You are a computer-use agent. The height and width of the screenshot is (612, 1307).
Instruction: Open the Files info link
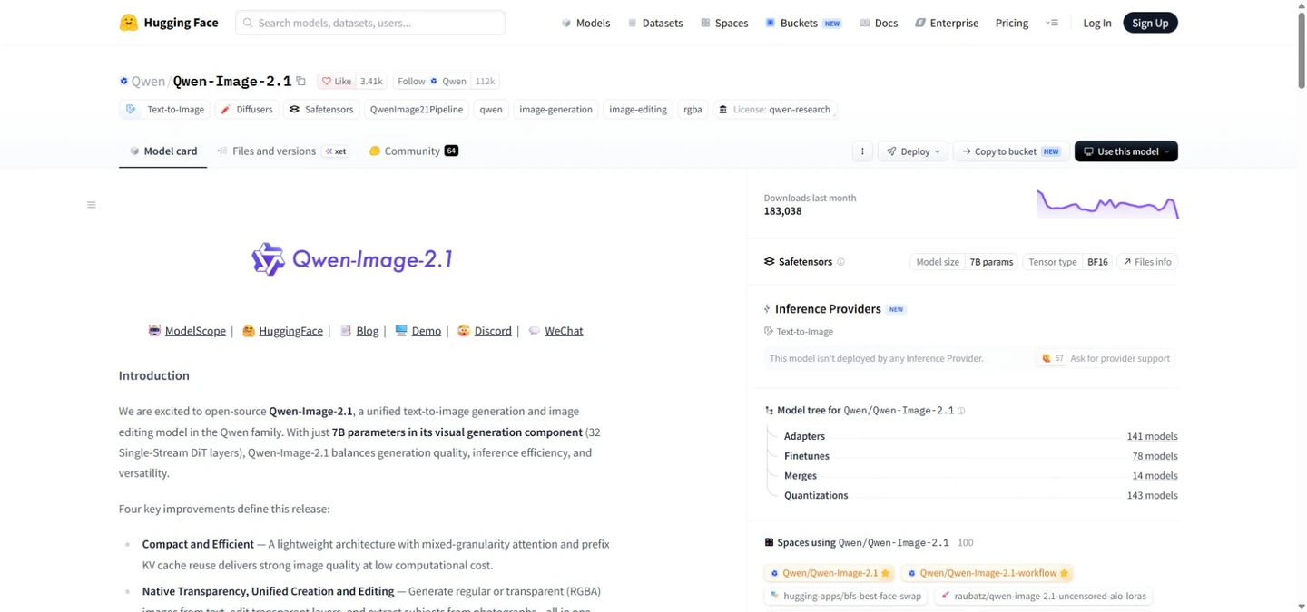1147,262
